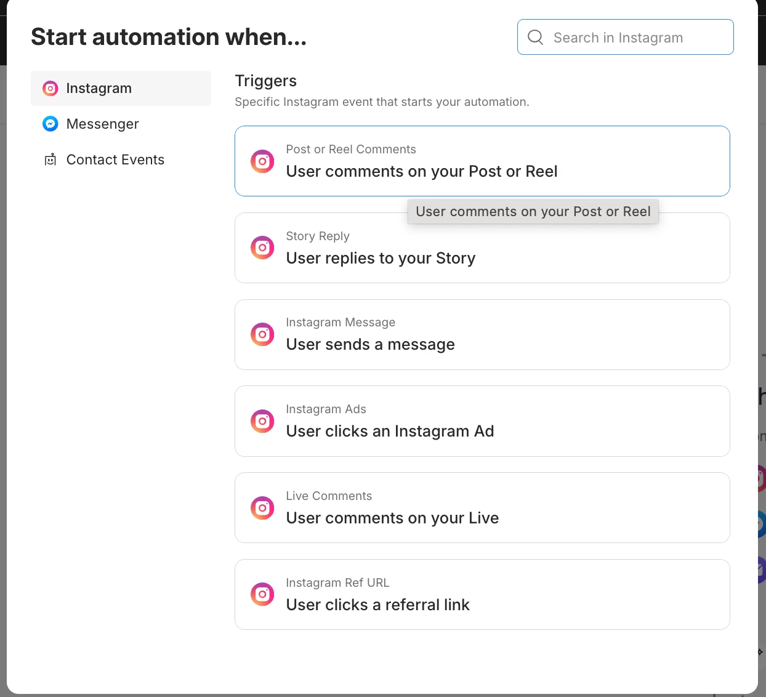Open the Contact Events category

[115, 160]
